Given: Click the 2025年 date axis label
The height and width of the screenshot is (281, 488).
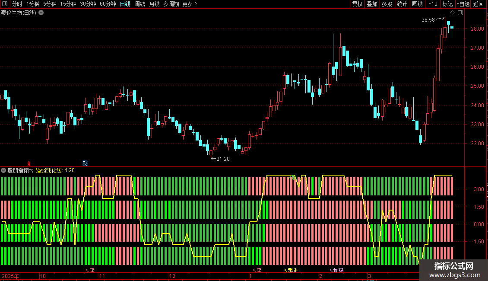Looking at the screenshot, I should [10, 276].
